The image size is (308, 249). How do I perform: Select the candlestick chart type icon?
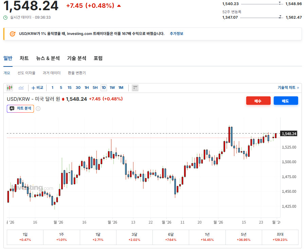[10, 88]
